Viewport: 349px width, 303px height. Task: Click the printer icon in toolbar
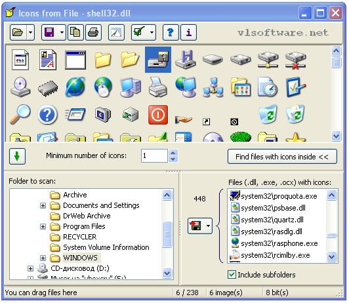[x=93, y=33]
